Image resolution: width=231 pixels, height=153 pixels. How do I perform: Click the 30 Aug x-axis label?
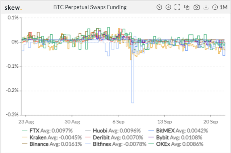pos(72,122)
